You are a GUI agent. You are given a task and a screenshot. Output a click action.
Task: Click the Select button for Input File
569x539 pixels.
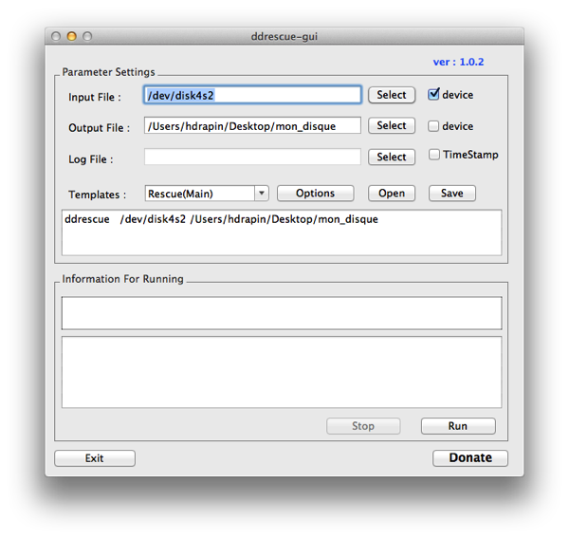click(x=391, y=95)
